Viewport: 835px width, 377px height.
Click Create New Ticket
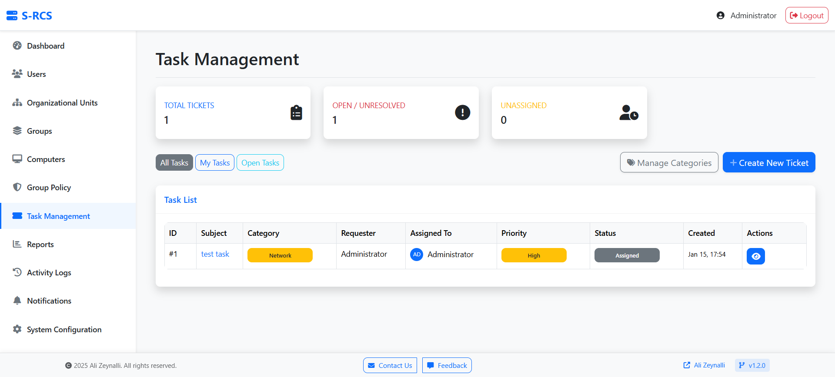pos(769,162)
